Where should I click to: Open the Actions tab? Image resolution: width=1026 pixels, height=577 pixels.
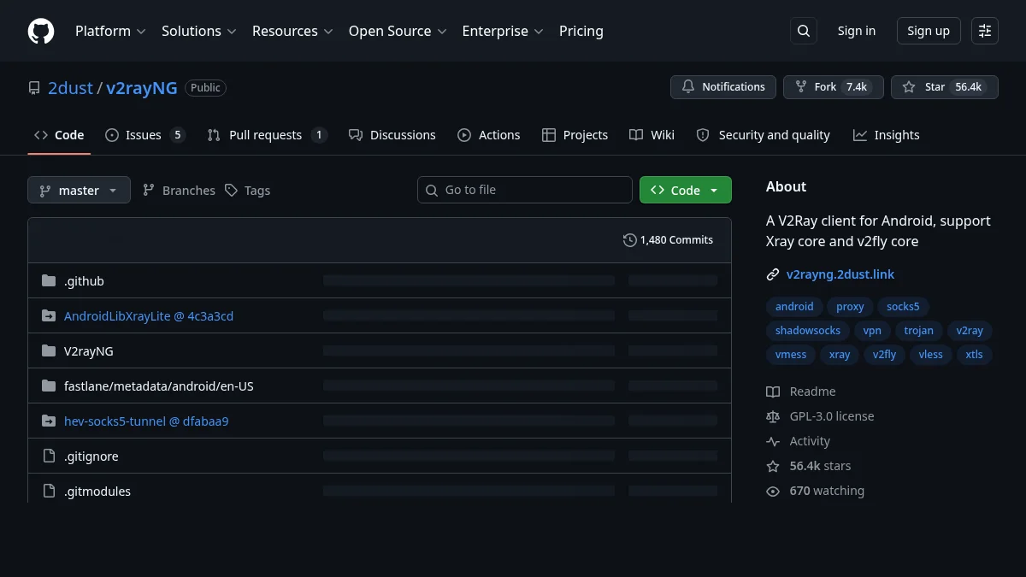point(488,135)
